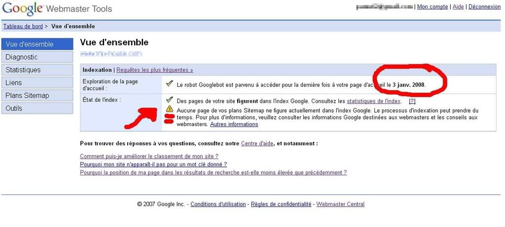Viewport: 505px width, 227px height.
Task: Select Vue d'ensemble in sidebar
Action: [x=37, y=44]
